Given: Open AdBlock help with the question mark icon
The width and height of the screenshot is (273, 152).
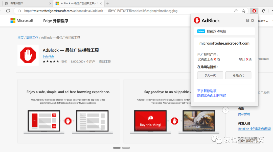Looking at the screenshot, I should click(247, 20).
